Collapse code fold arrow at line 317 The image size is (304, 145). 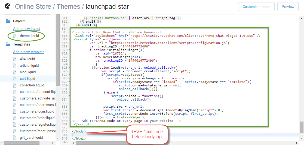(69, 40)
